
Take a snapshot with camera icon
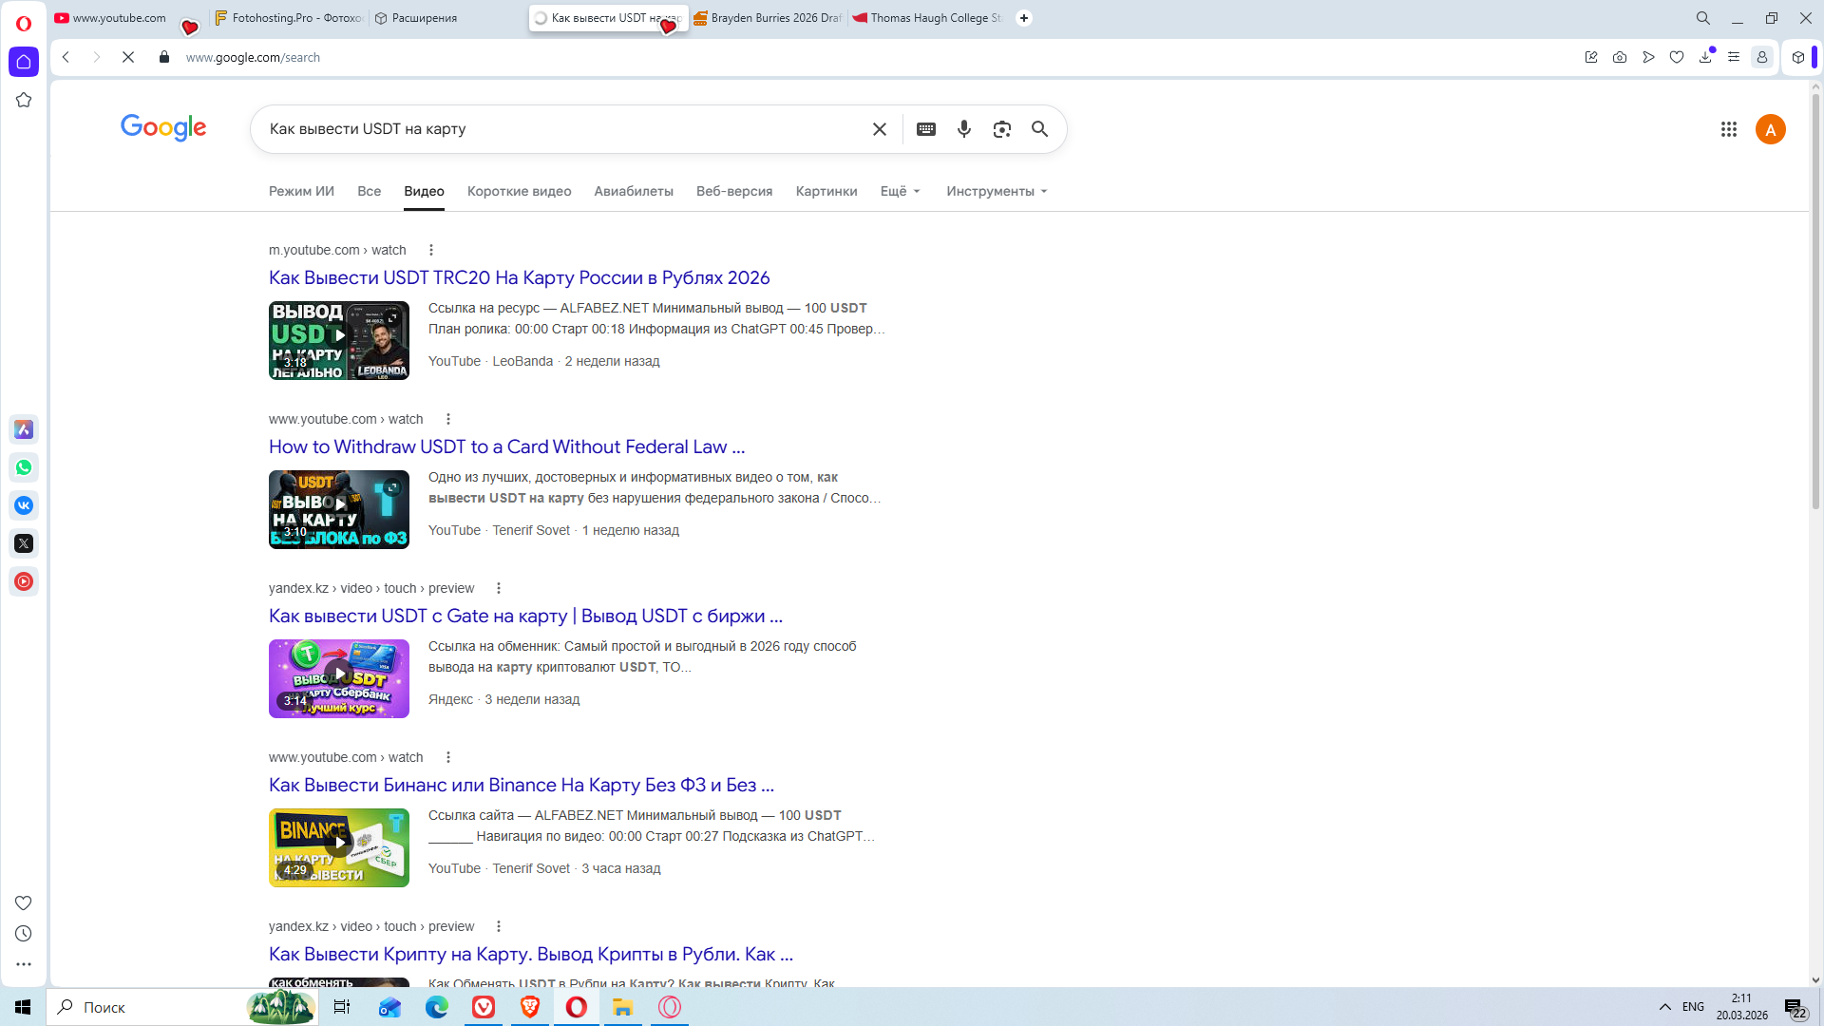coord(1619,57)
